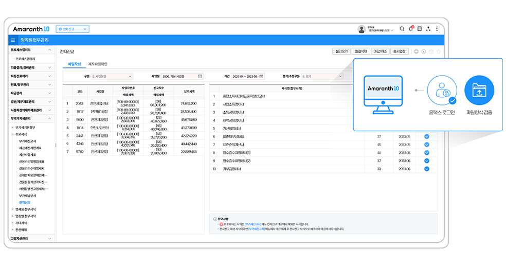Expand the 전표/장부관리 sidebar section
The width and height of the screenshot is (506, 266).
point(49,84)
